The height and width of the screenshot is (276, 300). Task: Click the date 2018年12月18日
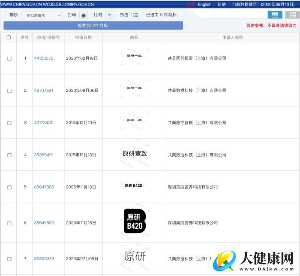tap(81, 155)
